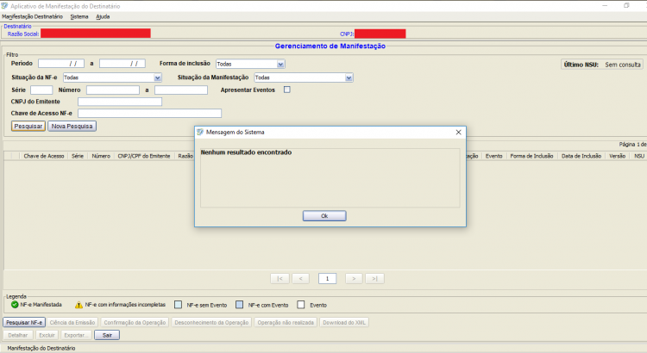Go to the last page button
The height and width of the screenshot is (353, 647).
pos(374,279)
